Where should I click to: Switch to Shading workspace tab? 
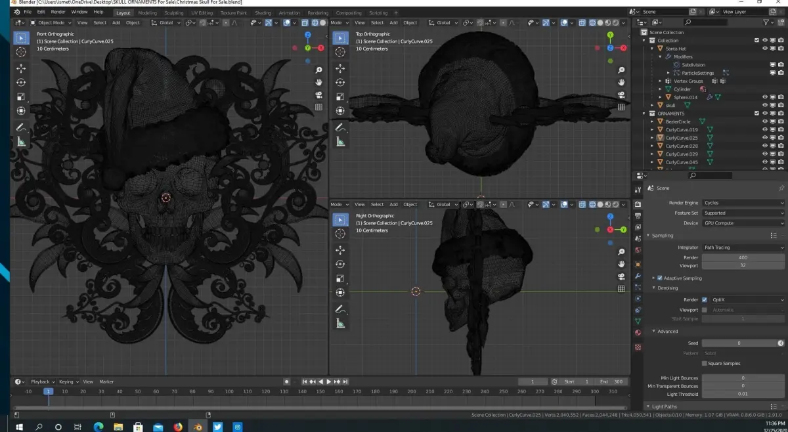coord(263,12)
